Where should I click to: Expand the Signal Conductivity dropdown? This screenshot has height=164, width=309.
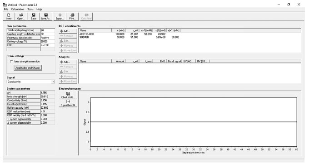[x=53, y=82]
